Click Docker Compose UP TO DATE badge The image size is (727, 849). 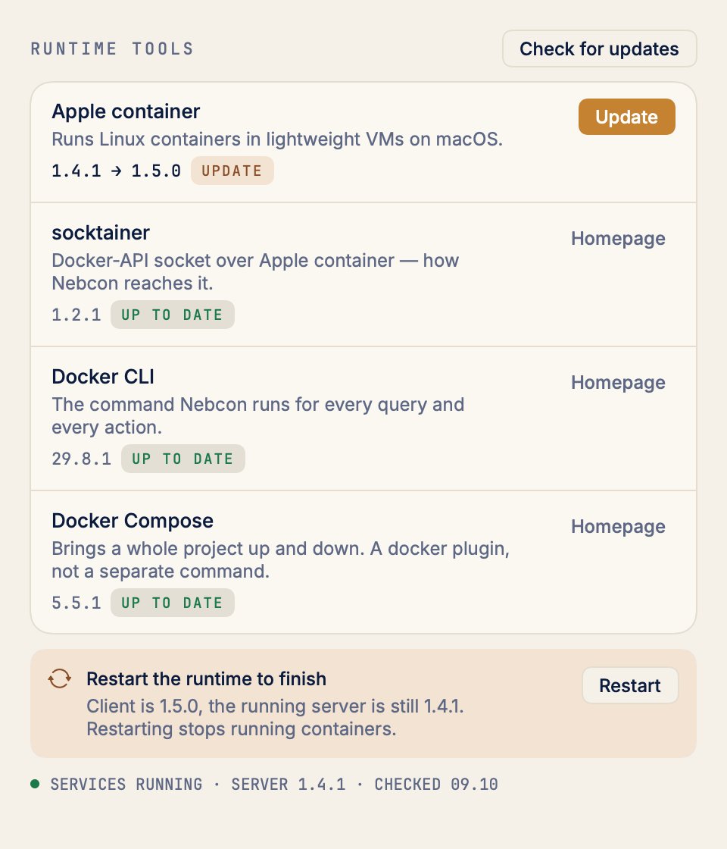click(173, 603)
